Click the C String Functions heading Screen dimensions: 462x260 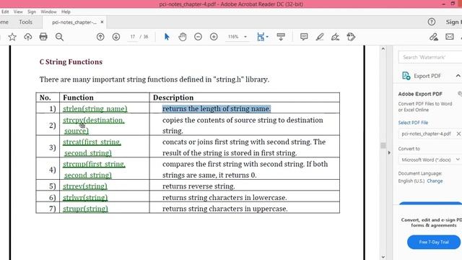(71, 62)
